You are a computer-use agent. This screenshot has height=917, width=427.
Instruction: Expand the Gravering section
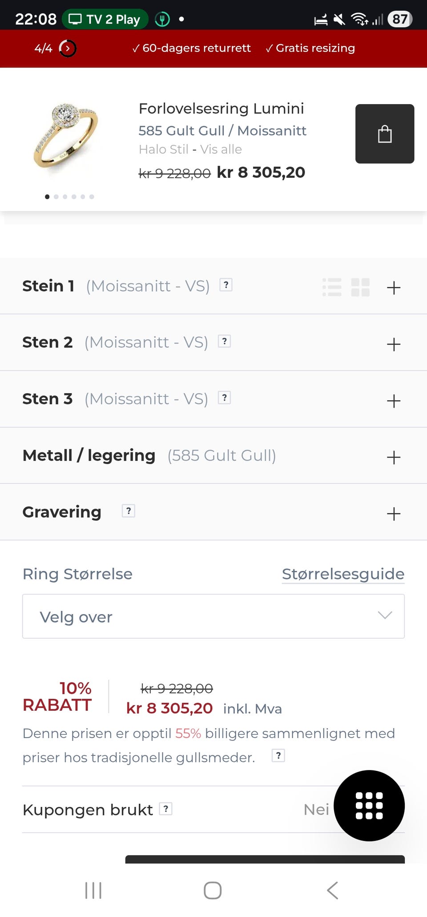click(394, 514)
